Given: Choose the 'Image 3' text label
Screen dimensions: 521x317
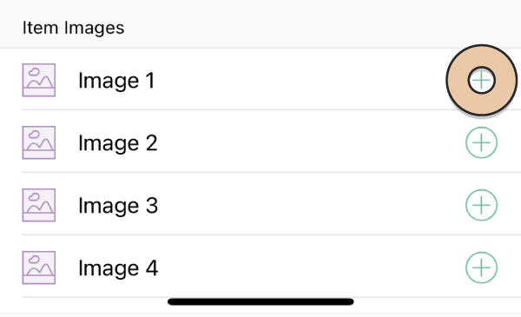Looking at the screenshot, I should (x=118, y=206).
